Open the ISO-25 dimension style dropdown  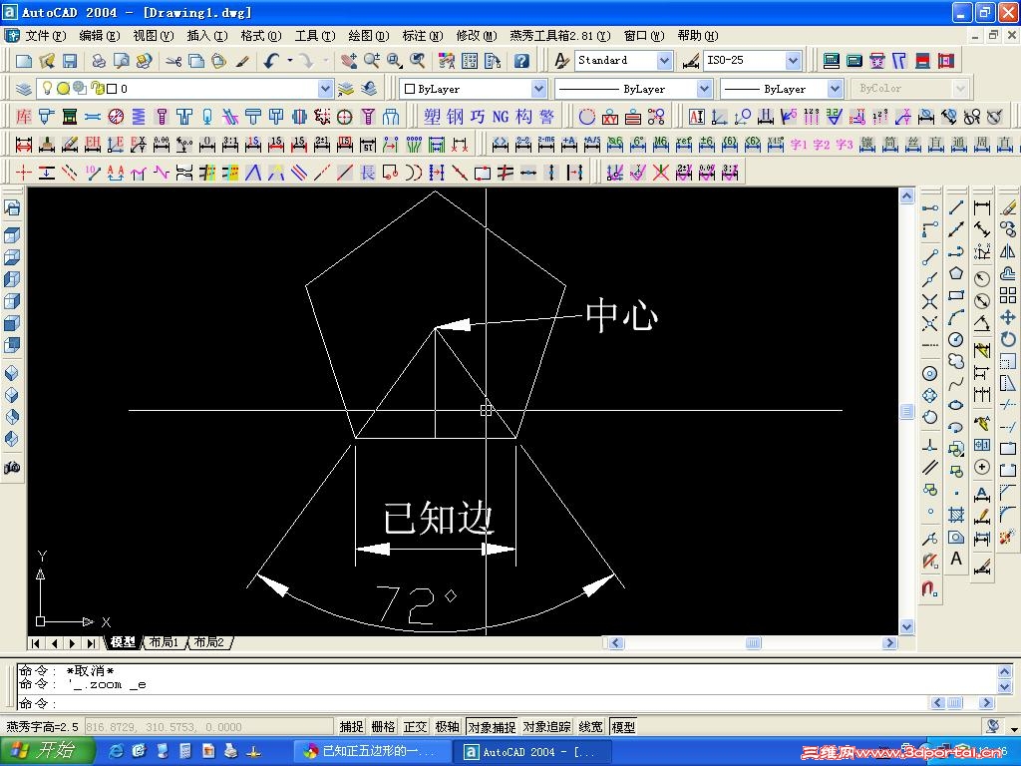(793, 61)
